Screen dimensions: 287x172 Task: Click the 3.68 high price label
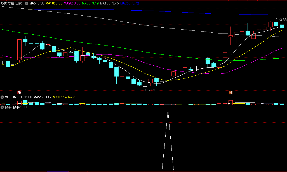pyautogui.click(x=283, y=20)
